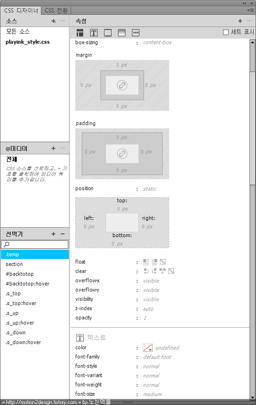The image size is (256, 405).
Task: Set float to none
Action: point(163,262)
